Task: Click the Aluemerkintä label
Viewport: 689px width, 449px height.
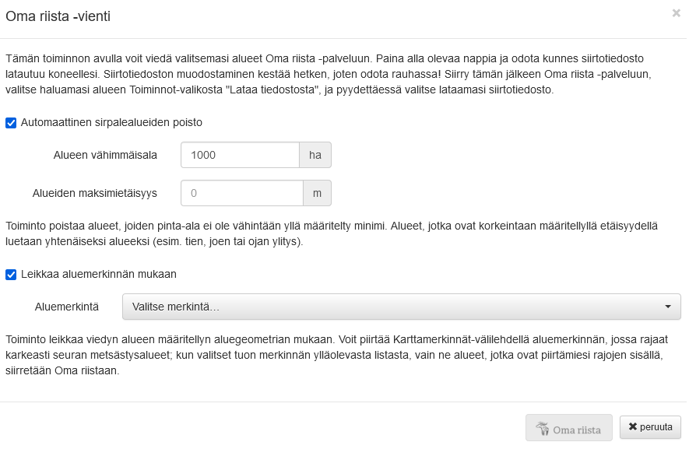Action: [x=67, y=307]
